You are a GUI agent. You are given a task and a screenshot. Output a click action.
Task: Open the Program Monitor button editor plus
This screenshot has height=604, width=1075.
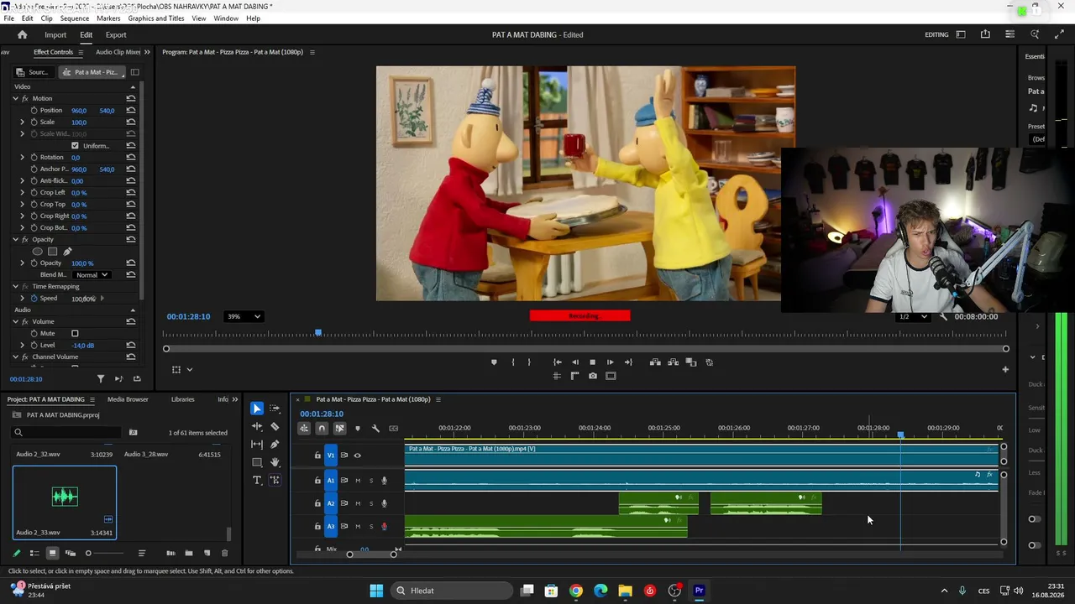[x=1005, y=369]
